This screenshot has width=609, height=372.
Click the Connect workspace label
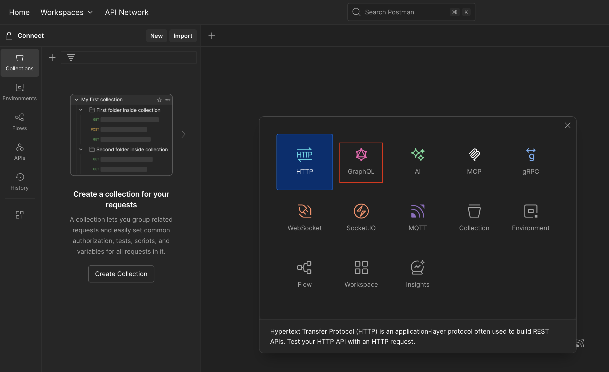tap(31, 36)
